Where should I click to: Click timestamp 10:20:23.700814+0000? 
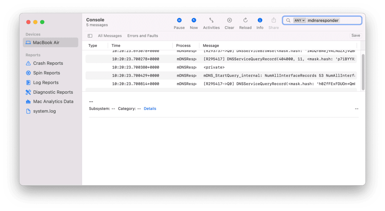136,84
